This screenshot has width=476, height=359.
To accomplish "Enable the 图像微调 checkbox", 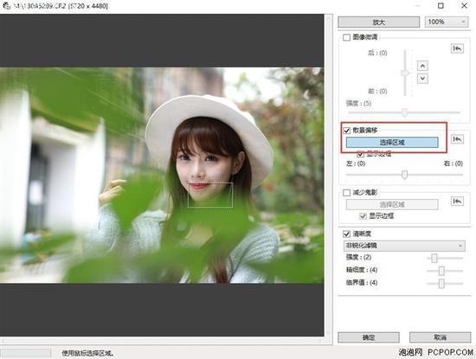I will pos(346,37).
